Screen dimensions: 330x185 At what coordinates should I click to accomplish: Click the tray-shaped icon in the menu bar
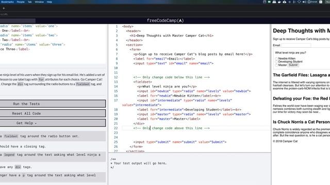pyautogui.click(x=274, y=2)
